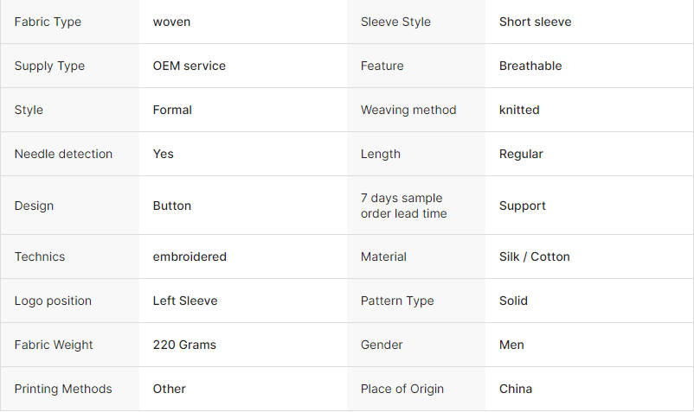
Task: Click the 'China' place of origin value
Action: (515, 389)
